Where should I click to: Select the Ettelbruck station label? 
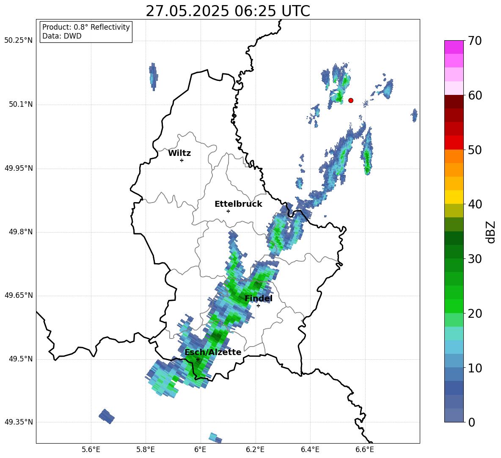(238, 204)
